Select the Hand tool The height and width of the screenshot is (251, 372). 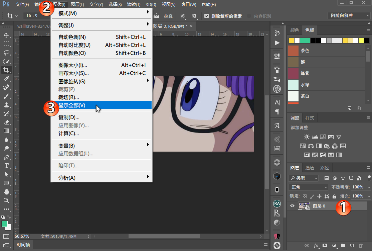pos(6,192)
